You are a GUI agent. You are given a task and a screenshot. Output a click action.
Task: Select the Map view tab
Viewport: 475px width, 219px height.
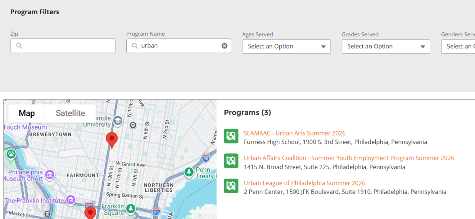tap(27, 113)
